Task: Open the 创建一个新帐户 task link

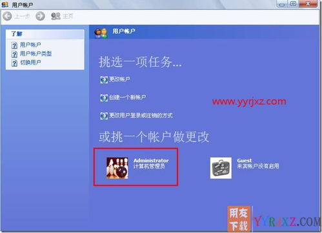Action: 127,97
